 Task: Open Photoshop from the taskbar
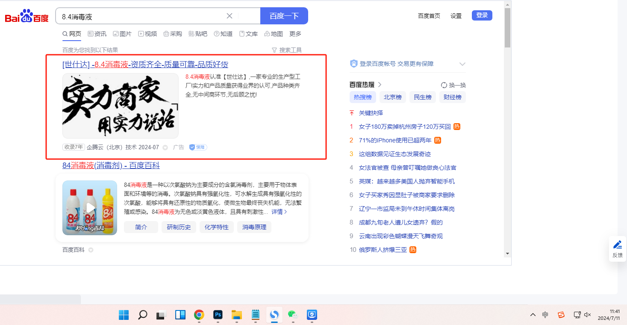point(218,315)
